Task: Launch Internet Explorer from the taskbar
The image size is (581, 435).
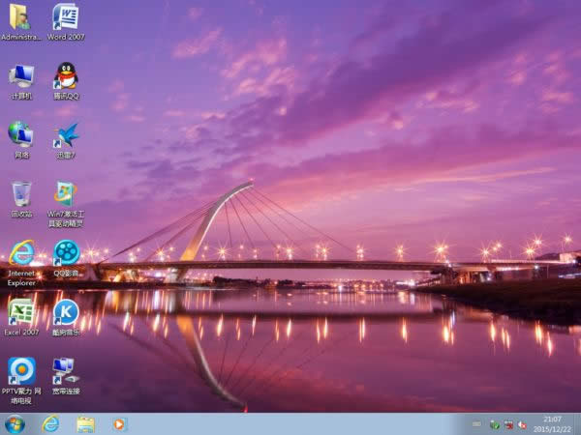Action: click(x=50, y=423)
